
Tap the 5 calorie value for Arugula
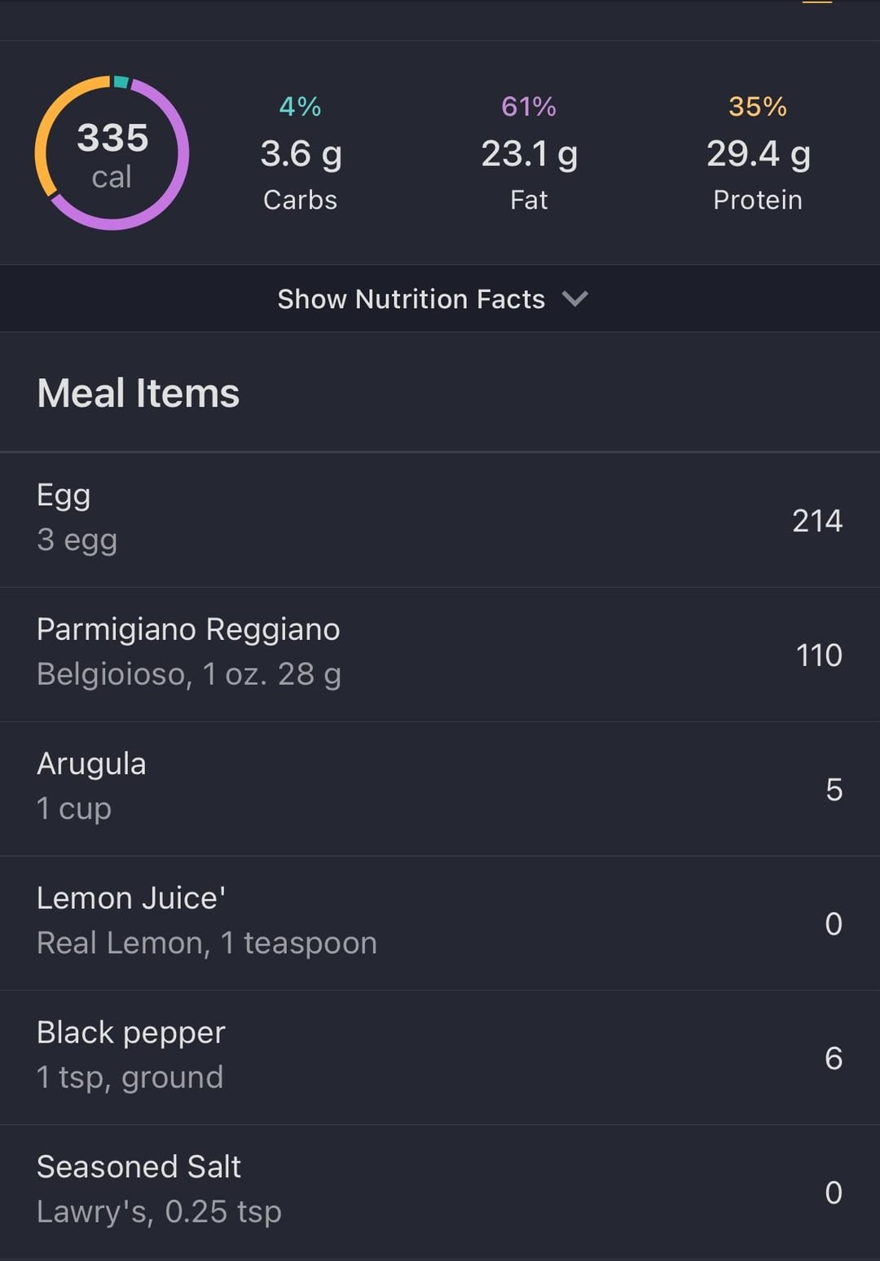834,790
